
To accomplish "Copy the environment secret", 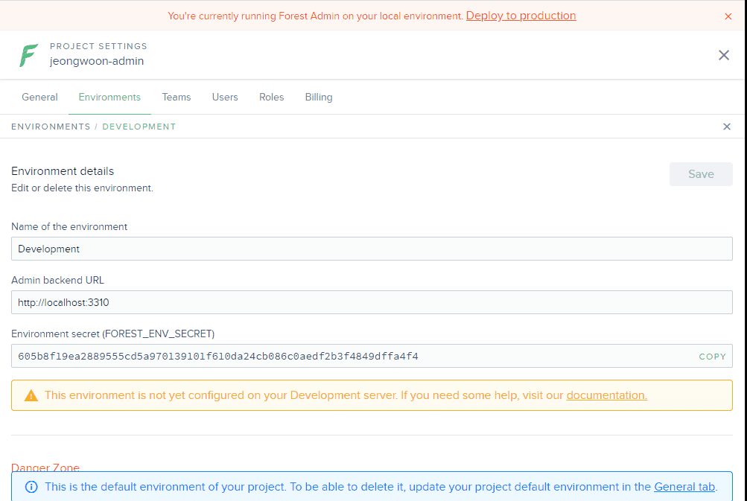I will [712, 357].
